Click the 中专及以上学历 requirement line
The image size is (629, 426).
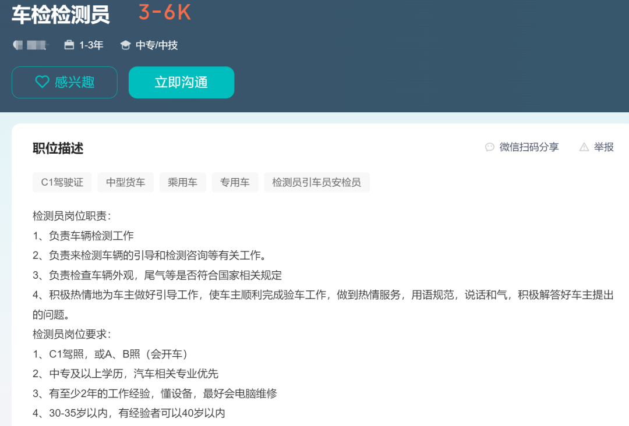[x=126, y=374]
